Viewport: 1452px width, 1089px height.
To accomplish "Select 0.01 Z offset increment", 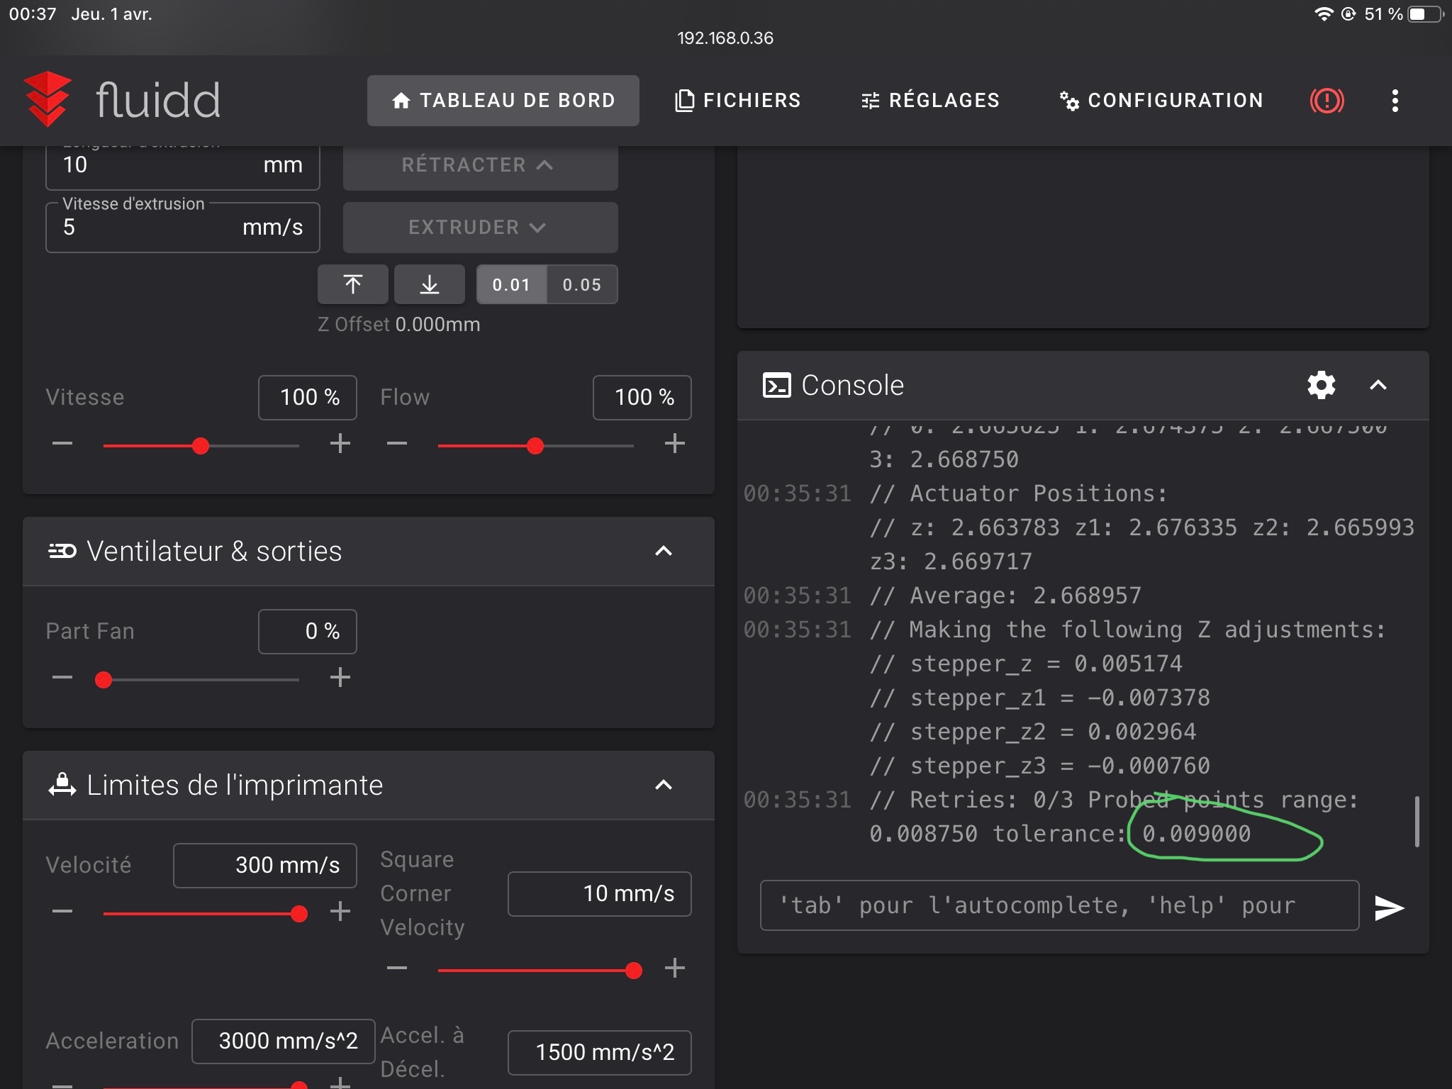I will (511, 284).
